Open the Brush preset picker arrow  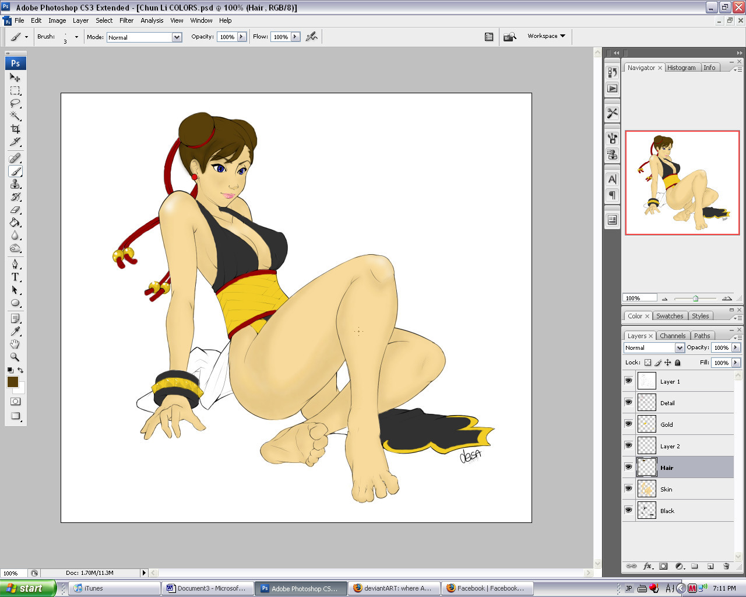[76, 37]
